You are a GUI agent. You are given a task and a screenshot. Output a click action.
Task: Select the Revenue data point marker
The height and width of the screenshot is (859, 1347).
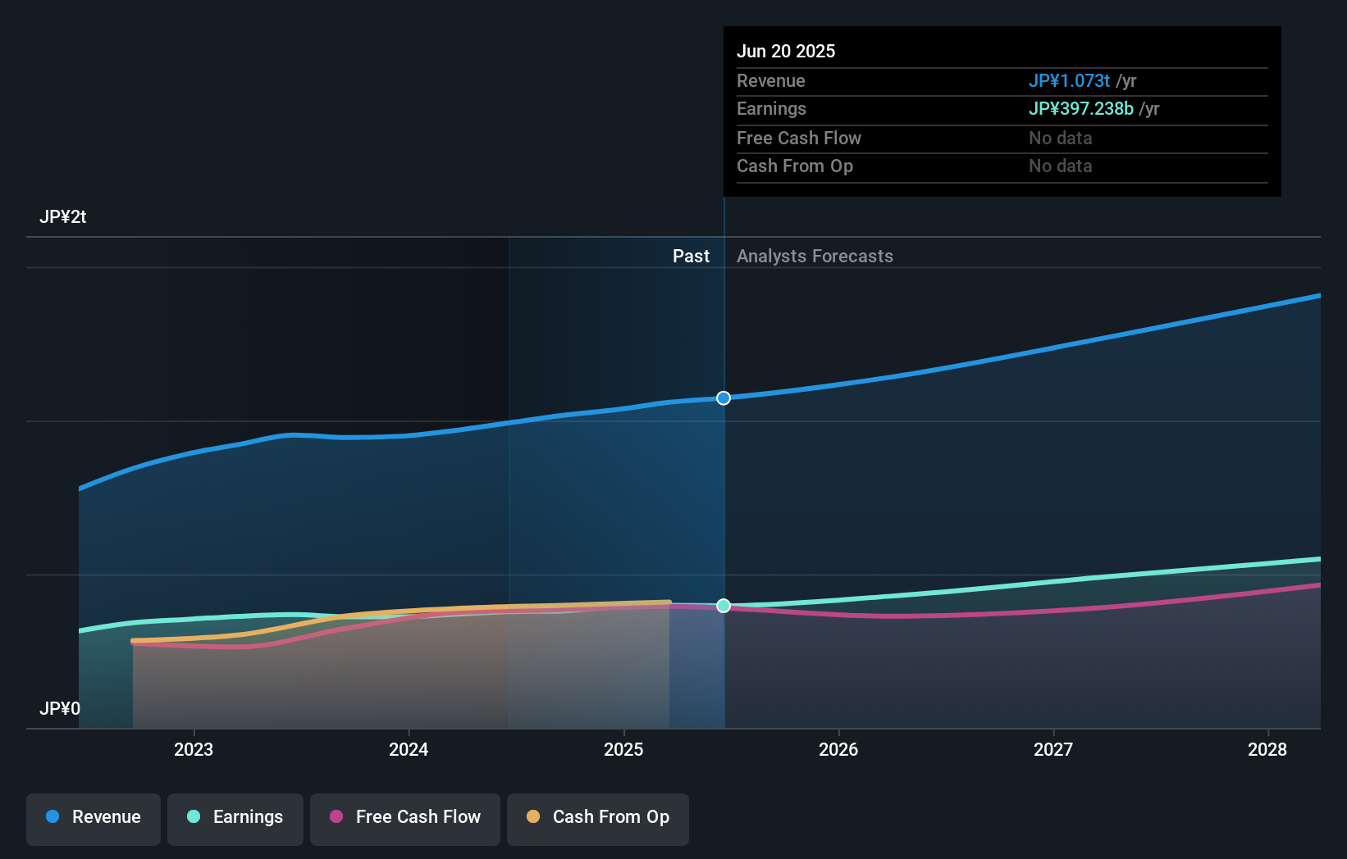pos(724,398)
